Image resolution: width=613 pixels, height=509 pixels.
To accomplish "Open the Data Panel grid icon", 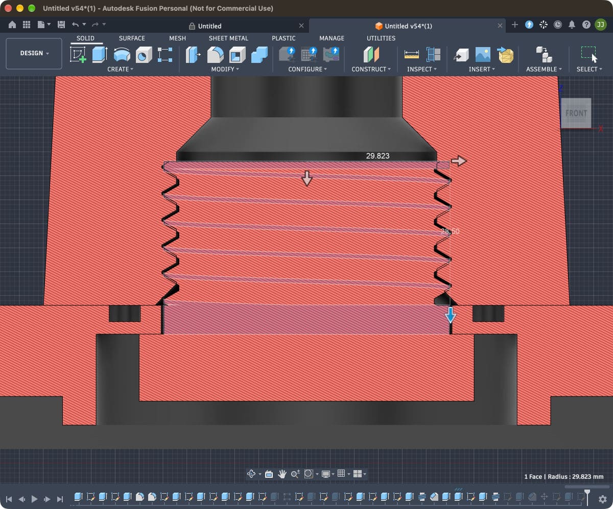I will pos(27,24).
